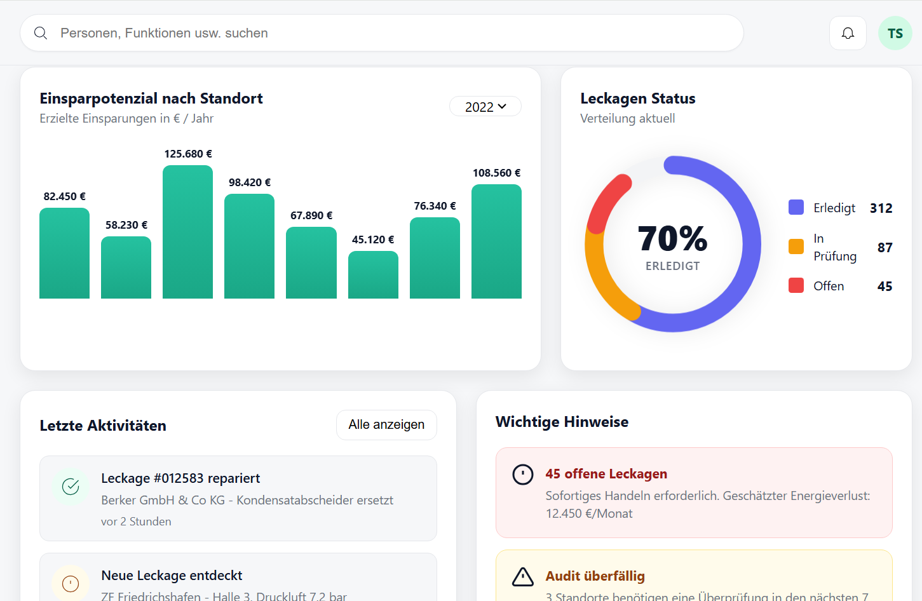
Task: Click the red segment of donut chart
Action: point(604,202)
